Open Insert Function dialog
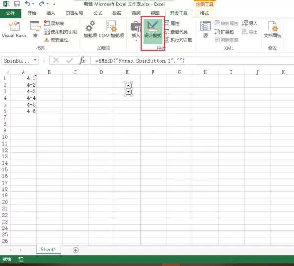 82,60
